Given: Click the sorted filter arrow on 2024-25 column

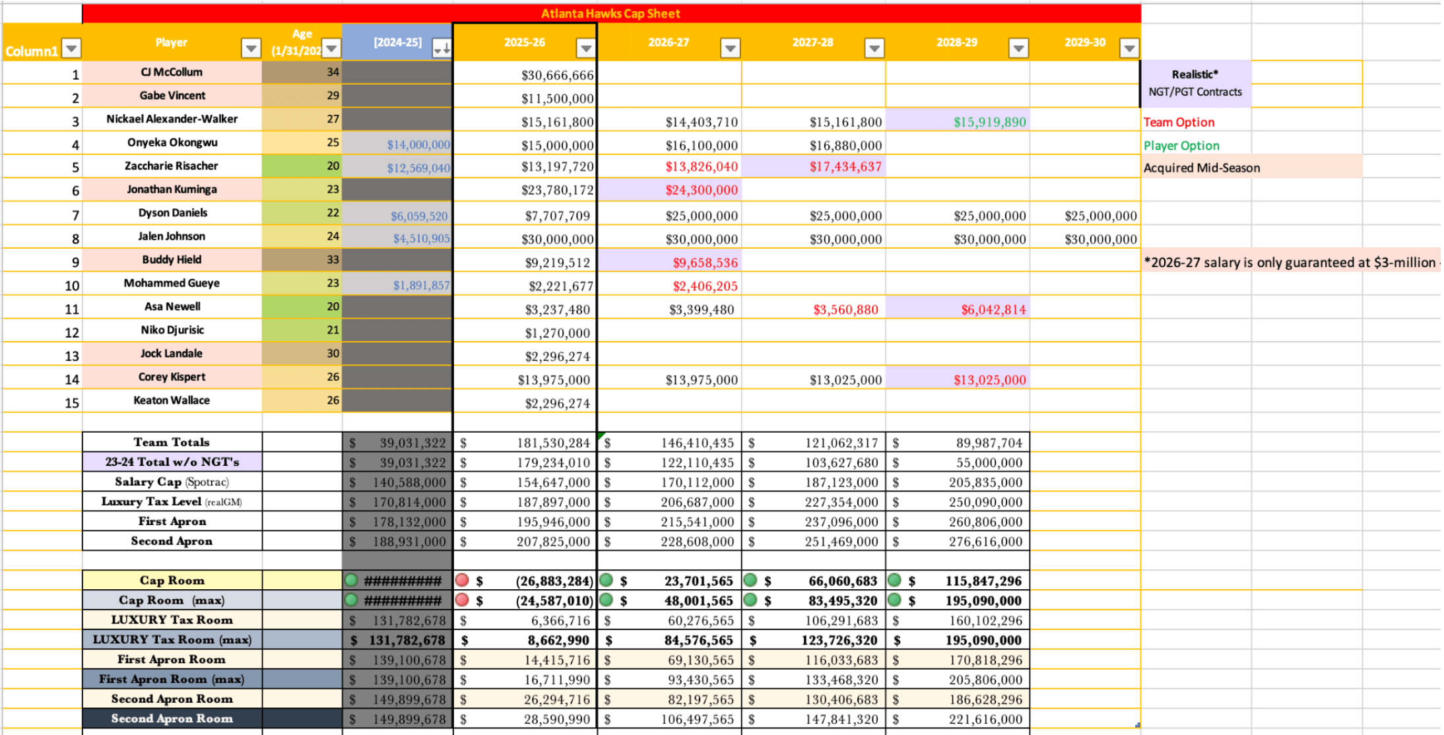Looking at the screenshot, I should 442,48.
